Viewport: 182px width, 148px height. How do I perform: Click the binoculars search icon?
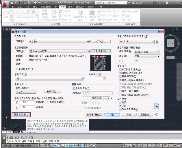tap(129, 3)
